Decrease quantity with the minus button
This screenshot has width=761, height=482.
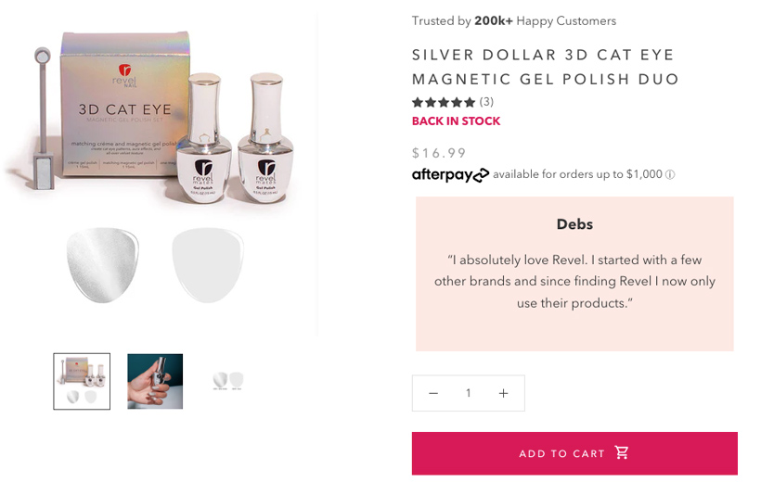coord(433,393)
